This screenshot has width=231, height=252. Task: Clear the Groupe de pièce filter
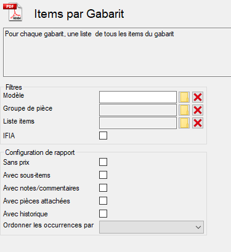(198, 110)
